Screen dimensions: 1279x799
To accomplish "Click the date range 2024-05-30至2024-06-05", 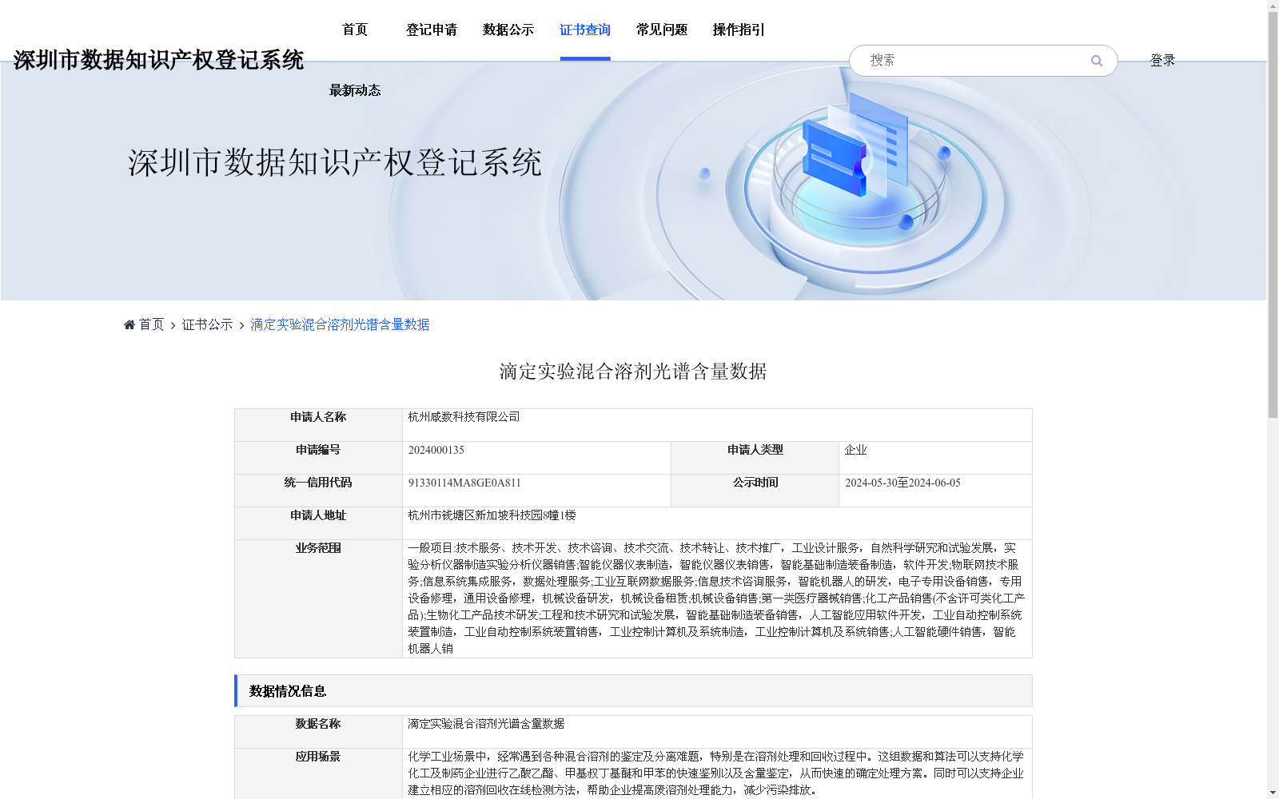I will (x=902, y=483).
